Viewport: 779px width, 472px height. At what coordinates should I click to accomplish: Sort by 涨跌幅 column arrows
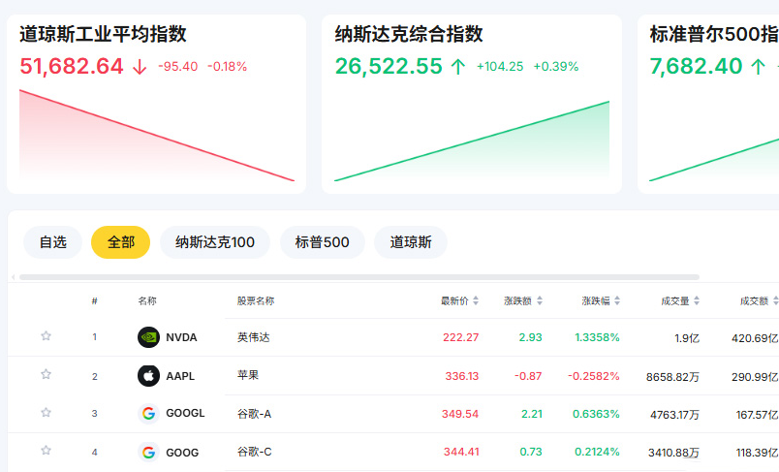(617, 300)
